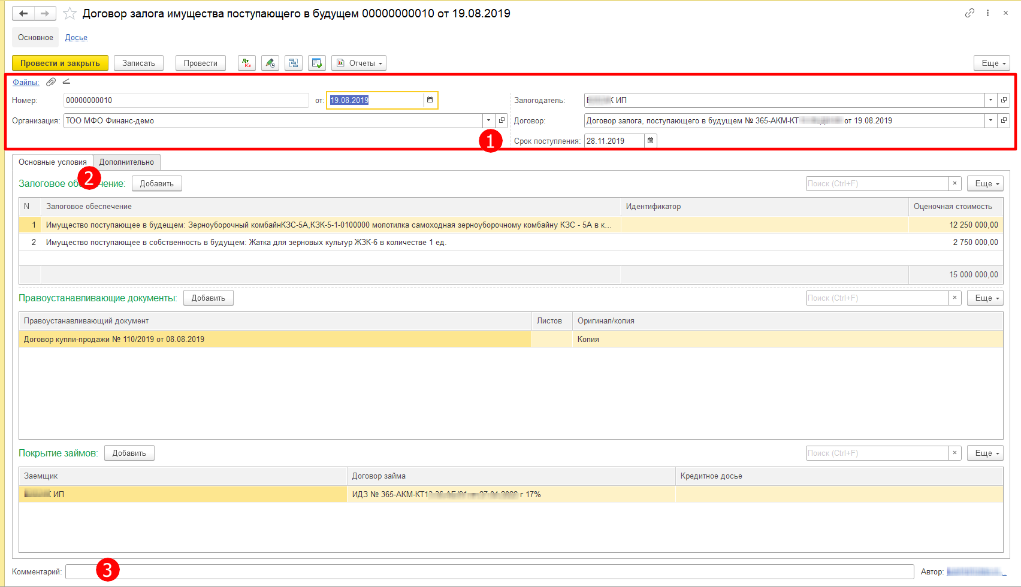
Task: Focus the Правоустанавливающие документы search field
Action: (877, 298)
